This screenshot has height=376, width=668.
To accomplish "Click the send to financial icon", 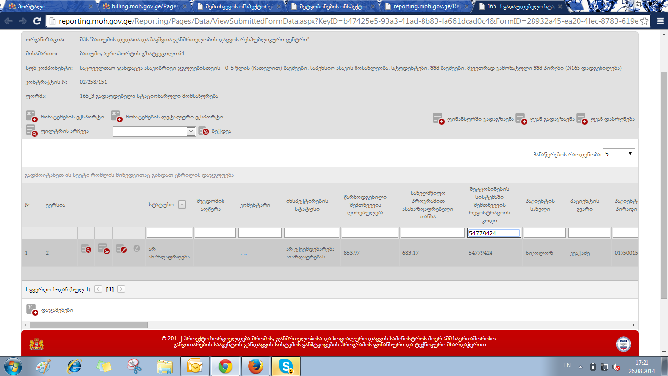I will click(438, 118).
